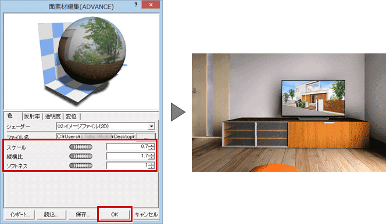Switch to the 反射率 tab
386x224 pixels.
tap(32, 116)
